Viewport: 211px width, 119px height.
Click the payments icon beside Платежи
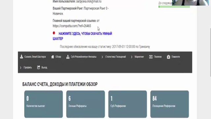[x=151, y=57]
